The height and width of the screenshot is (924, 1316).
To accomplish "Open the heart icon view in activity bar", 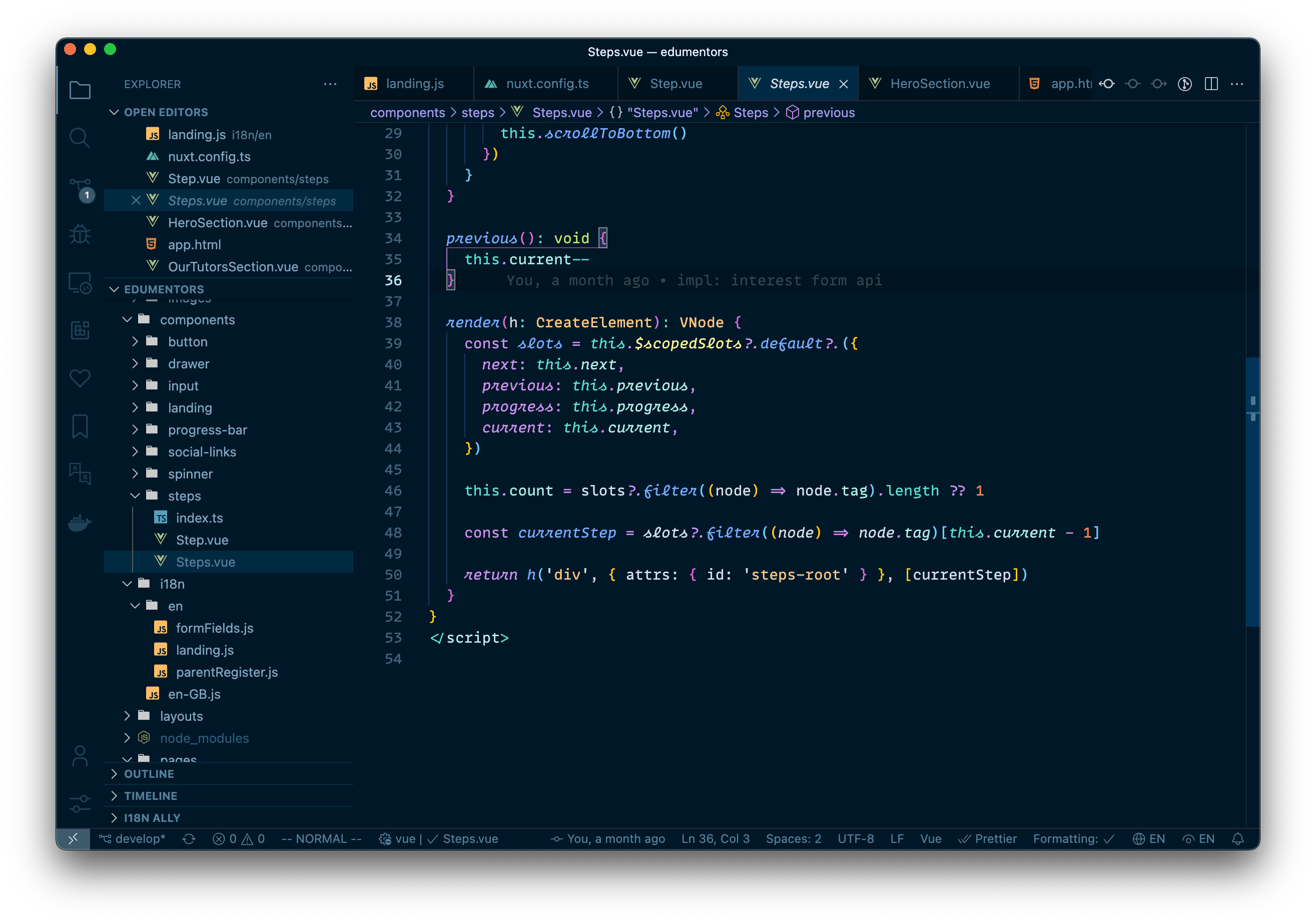I will (80, 378).
